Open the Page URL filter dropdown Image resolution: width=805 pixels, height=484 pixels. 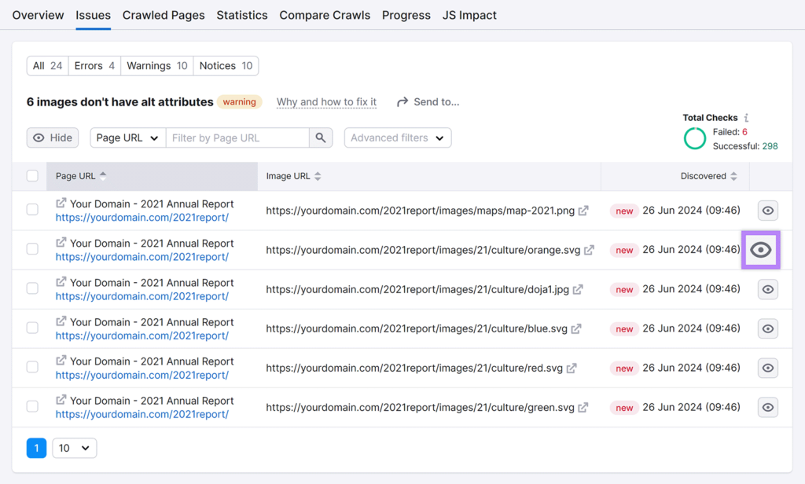[128, 137]
